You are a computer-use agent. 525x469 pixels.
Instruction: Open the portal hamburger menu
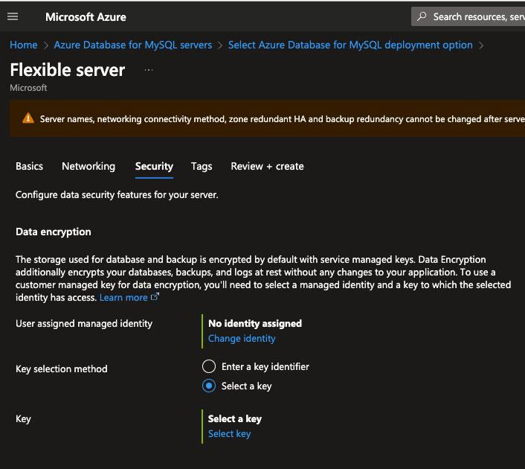pos(13,16)
